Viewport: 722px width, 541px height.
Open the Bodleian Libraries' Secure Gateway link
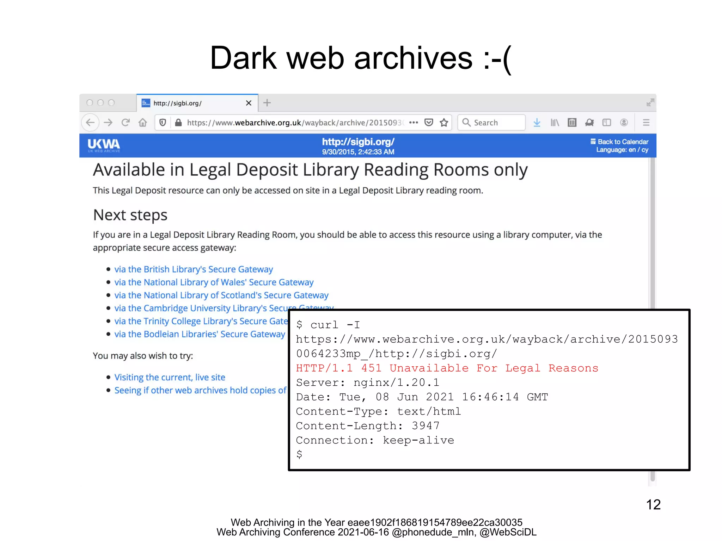pyautogui.click(x=200, y=334)
